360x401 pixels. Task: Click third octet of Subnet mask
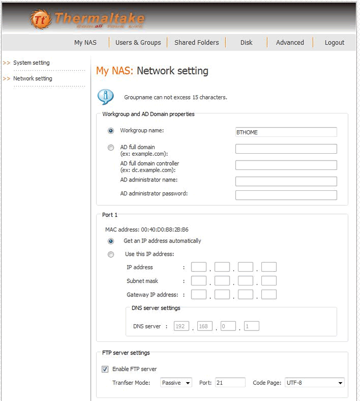(x=245, y=281)
